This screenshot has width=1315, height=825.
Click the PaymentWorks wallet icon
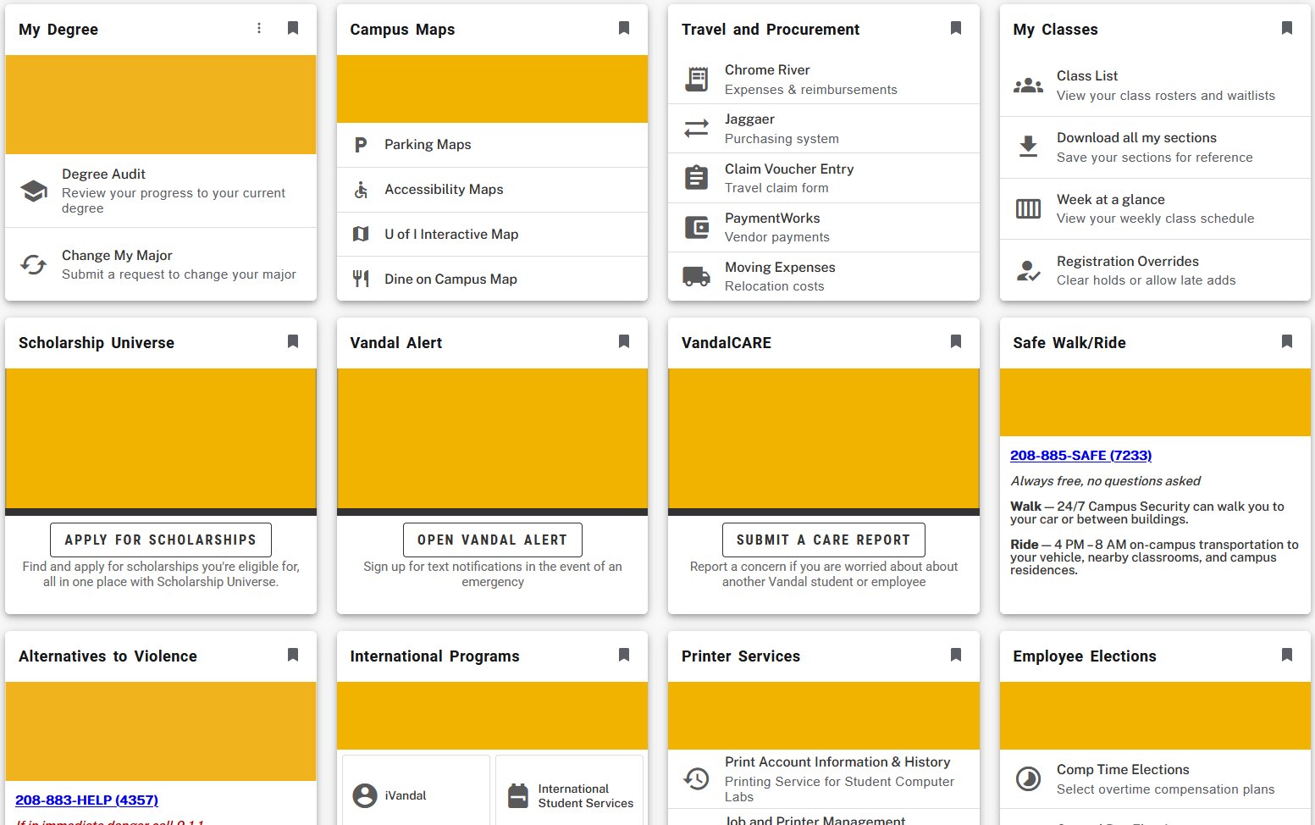point(696,227)
